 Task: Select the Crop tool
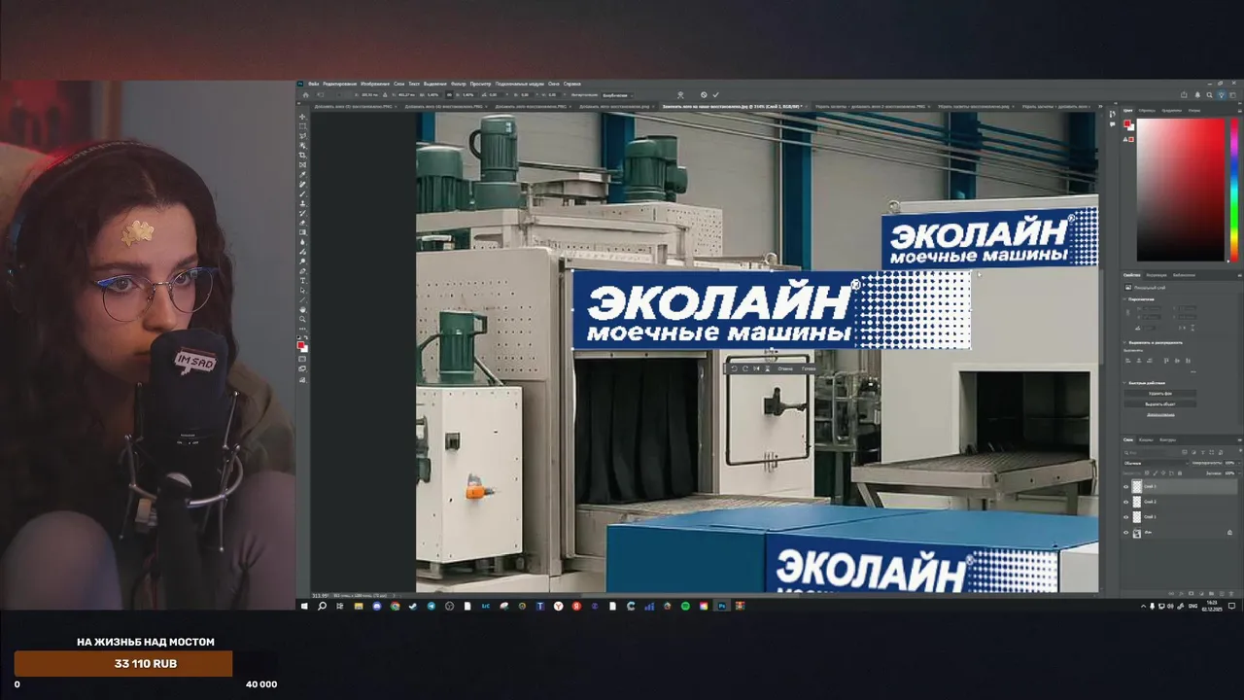click(x=303, y=157)
